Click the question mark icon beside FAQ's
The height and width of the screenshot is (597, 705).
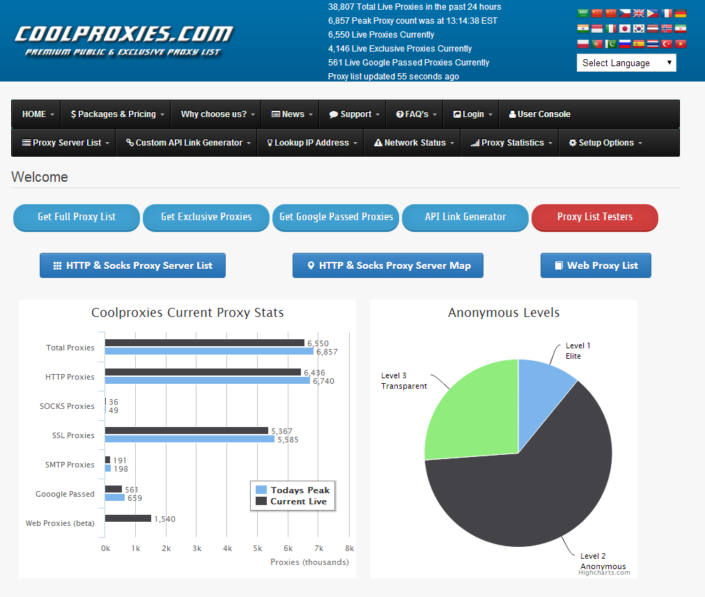[x=400, y=114]
